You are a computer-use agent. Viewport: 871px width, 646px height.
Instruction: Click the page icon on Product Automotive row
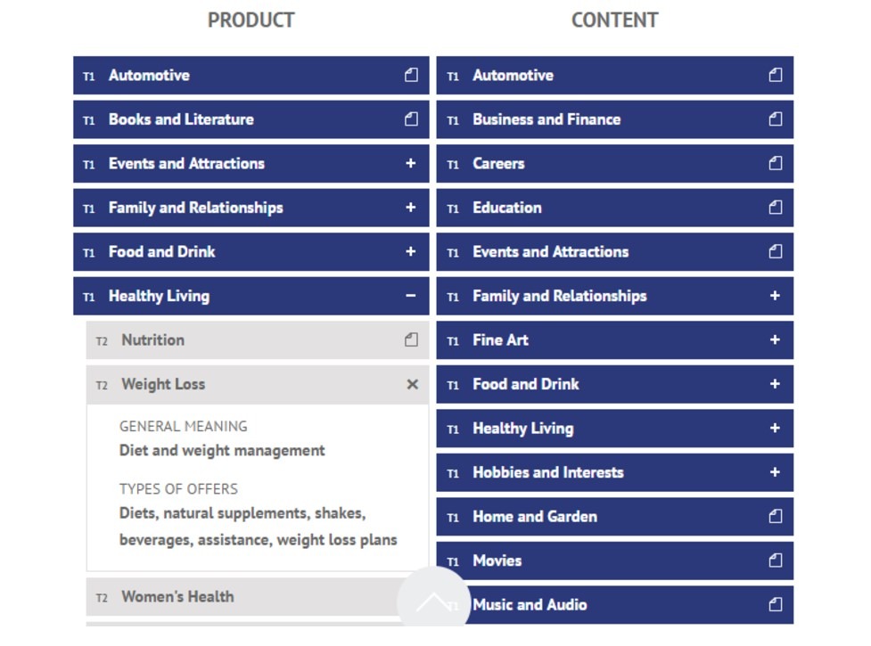411,76
